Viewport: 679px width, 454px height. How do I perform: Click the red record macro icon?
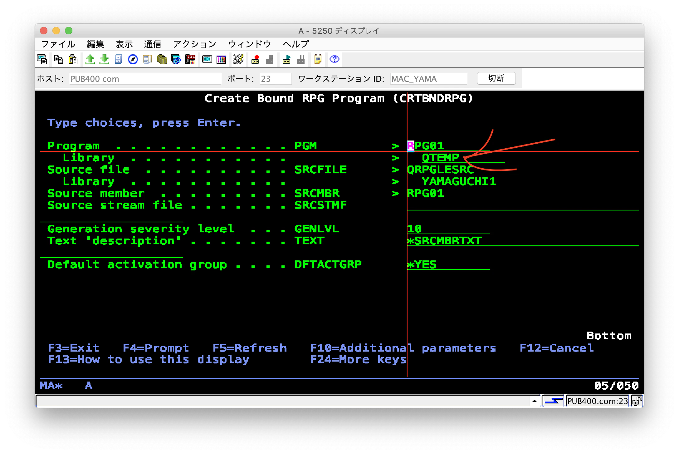point(256,59)
